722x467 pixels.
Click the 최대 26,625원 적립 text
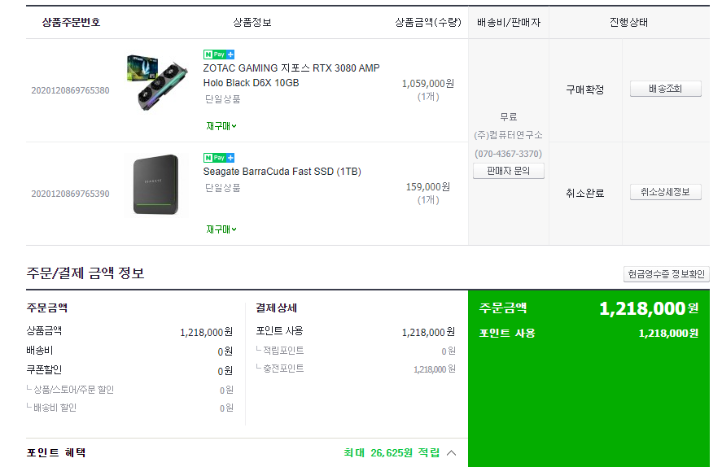coord(392,452)
